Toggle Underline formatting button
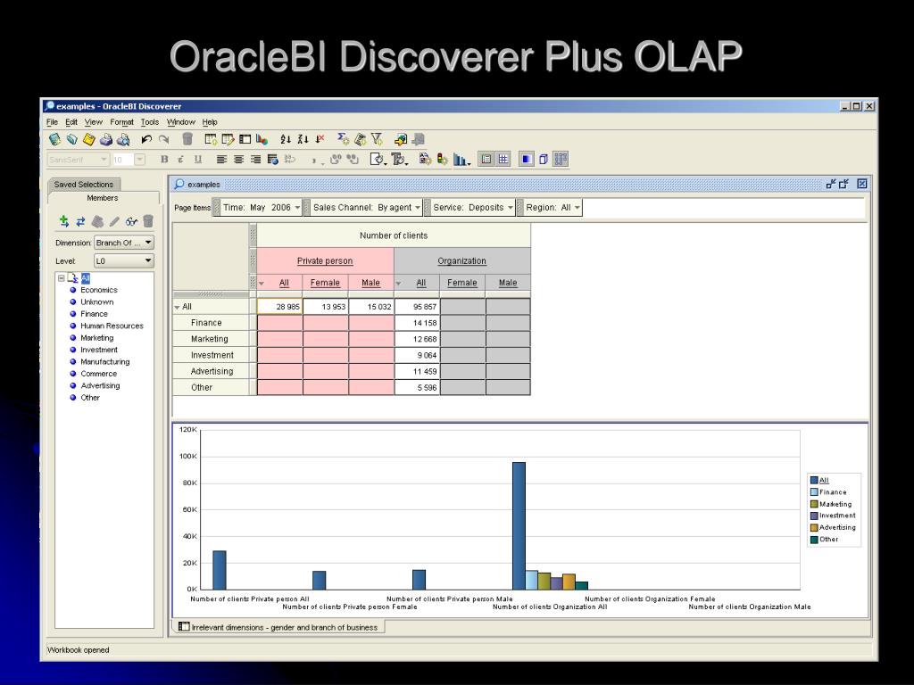The height and width of the screenshot is (685, 914). [198, 159]
